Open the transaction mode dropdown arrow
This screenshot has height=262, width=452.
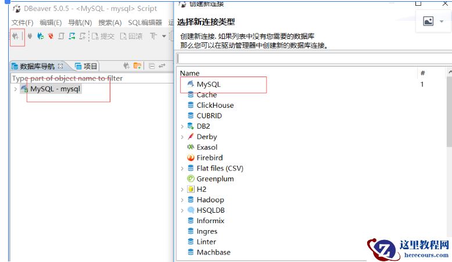click(x=164, y=37)
